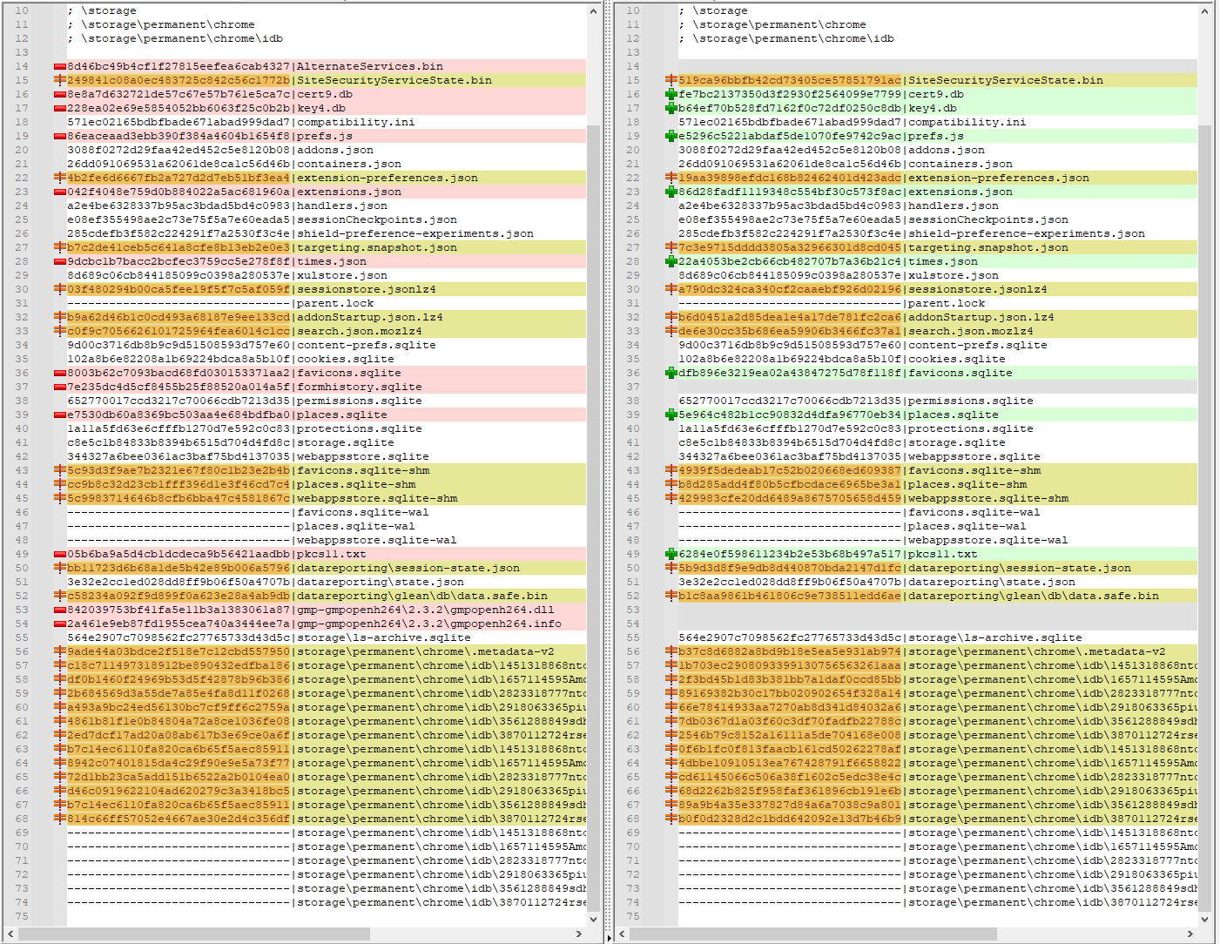Click green plus marker beside places.sqlite, right pane
The height and width of the screenshot is (944, 1220).
pos(671,415)
